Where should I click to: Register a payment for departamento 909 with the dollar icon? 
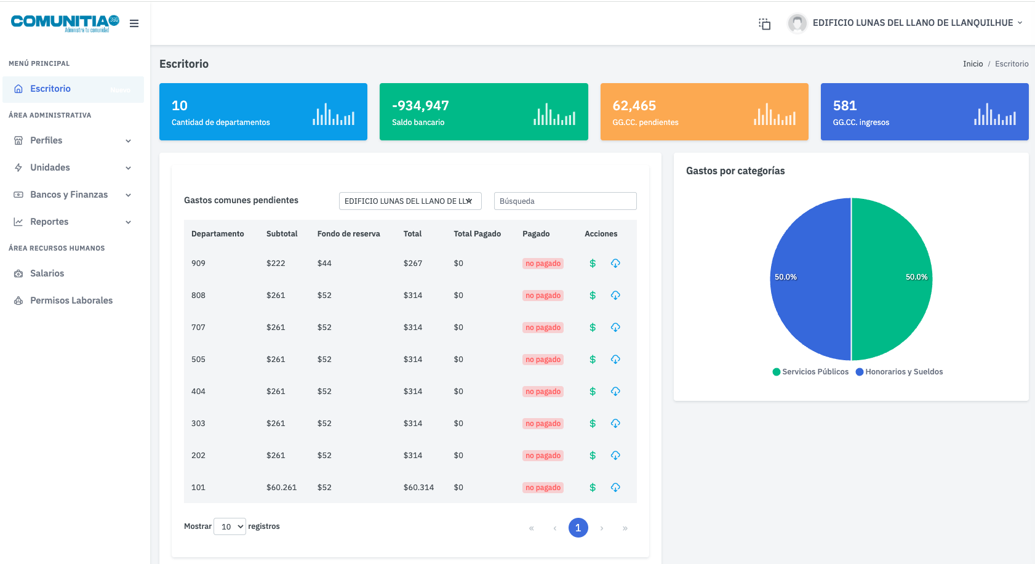click(x=593, y=263)
